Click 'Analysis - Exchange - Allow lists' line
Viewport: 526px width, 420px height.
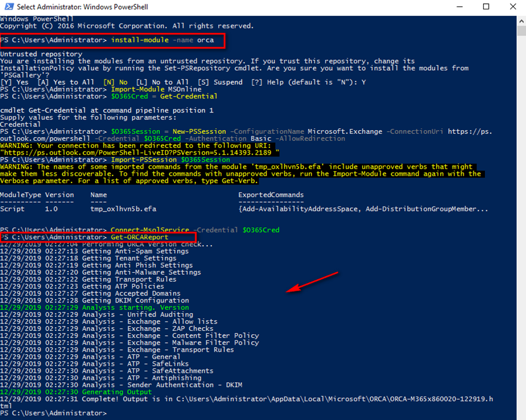click(109, 321)
